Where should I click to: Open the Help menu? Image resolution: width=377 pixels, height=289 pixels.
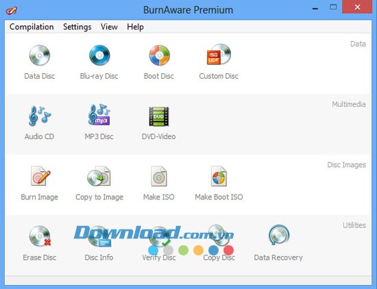coord(135,27)
